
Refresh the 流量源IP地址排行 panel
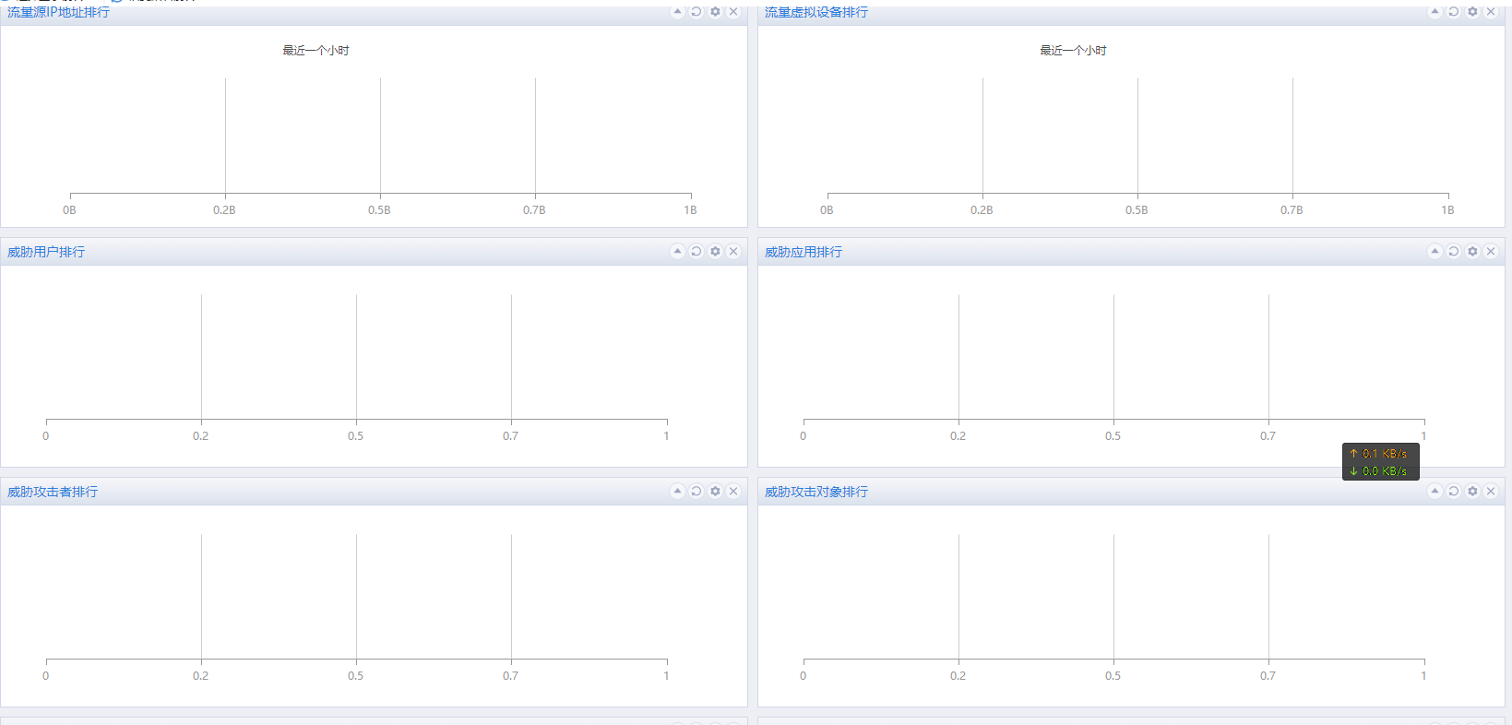[x=696, y=11]
